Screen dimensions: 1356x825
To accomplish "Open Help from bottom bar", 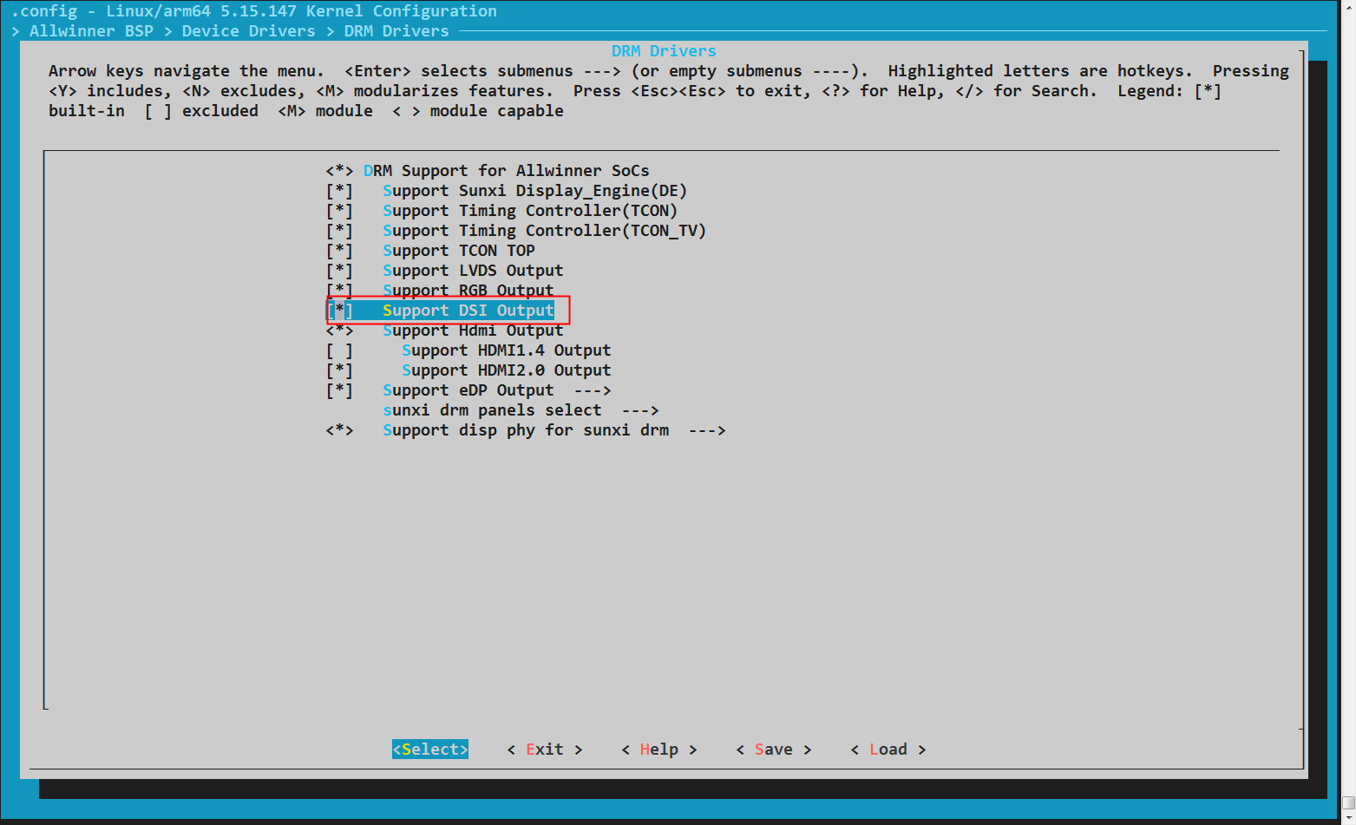I will click(x=658, y=750).
